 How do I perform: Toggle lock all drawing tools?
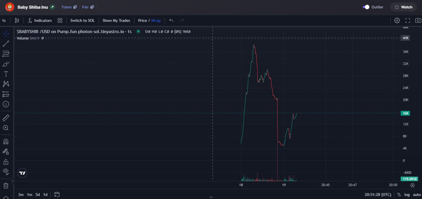coord(6,162)
